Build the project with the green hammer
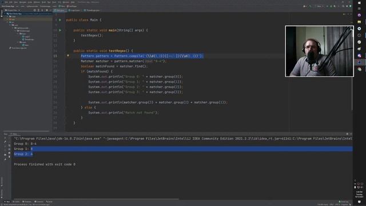The height and width of the screenshot is (206, 366). coord(310,6)
